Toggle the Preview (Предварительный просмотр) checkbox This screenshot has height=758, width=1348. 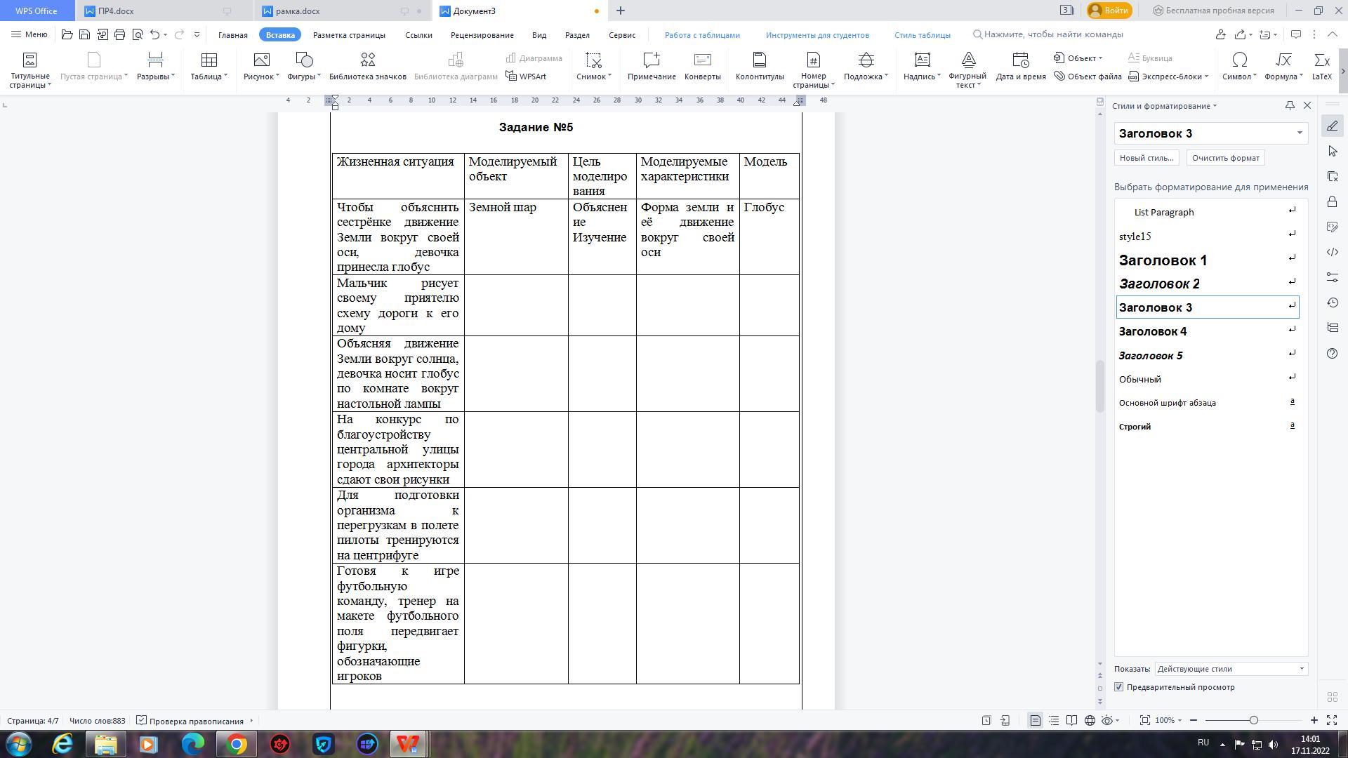click(x=1119, y=687)
